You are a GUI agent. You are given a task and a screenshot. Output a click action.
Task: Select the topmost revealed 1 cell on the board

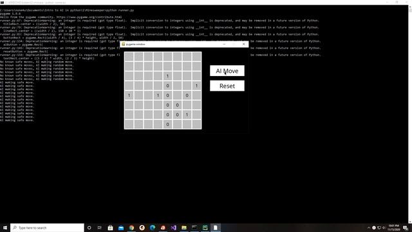(x=167, y=76)
